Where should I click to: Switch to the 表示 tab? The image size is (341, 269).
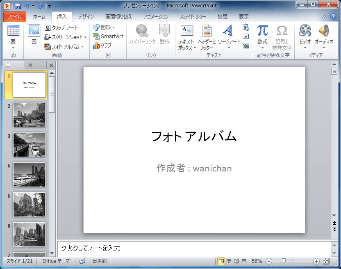[243, 17]
